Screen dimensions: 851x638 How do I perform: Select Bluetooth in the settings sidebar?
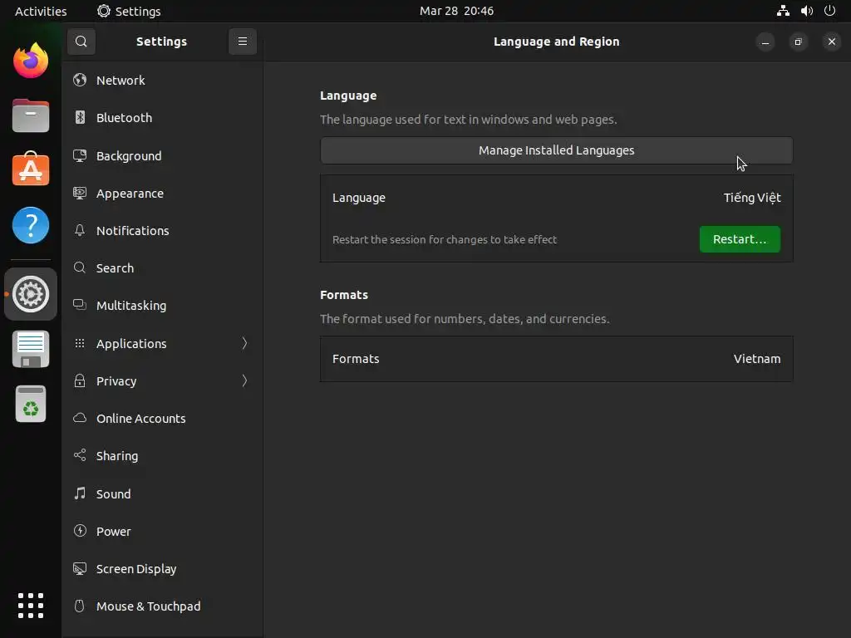pyautogui.click(x=124, y=118)
